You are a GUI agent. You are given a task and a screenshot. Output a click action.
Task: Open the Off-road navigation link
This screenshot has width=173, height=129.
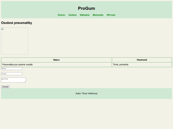tap(111, 15)
